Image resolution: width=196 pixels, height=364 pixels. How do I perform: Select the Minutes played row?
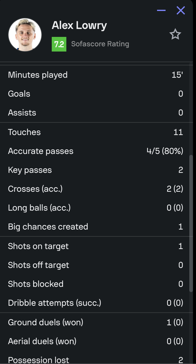coord(96,75)
